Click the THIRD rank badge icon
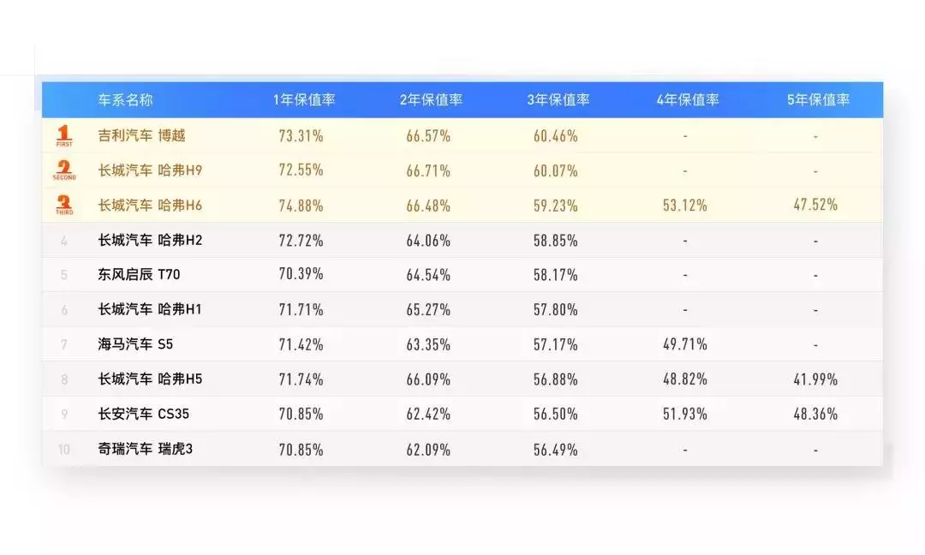 (x=63, y=205)
